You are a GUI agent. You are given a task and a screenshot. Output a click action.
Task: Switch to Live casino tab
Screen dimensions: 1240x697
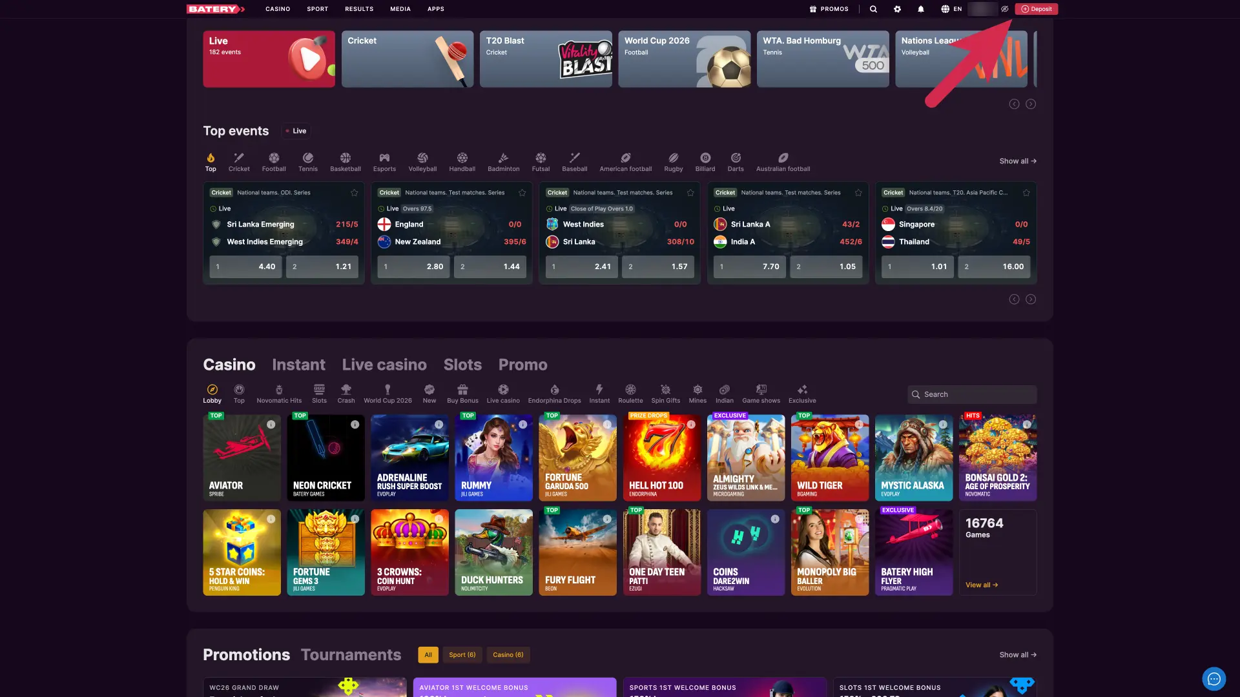click(384, 365)
